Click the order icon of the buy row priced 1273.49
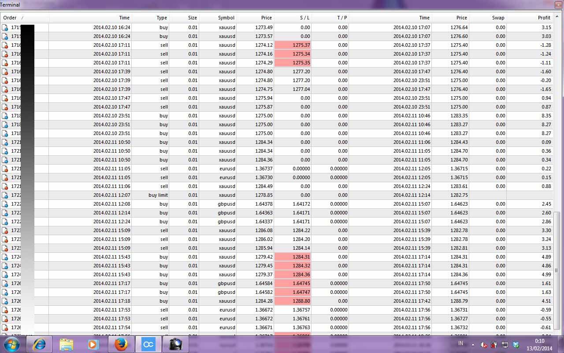This screenshot has width=564, height=353. 5,27
